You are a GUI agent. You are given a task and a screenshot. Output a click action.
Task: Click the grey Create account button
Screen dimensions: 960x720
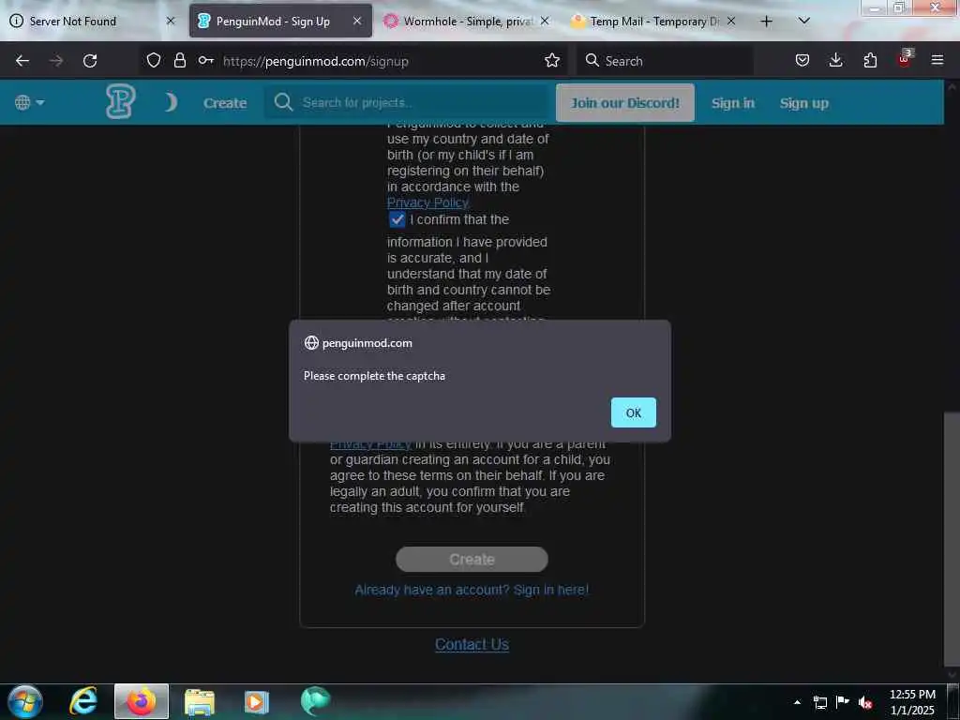(472, 559)
